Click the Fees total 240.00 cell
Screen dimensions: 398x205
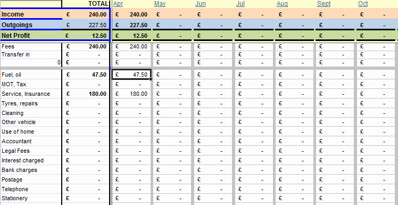coord(86,46)
